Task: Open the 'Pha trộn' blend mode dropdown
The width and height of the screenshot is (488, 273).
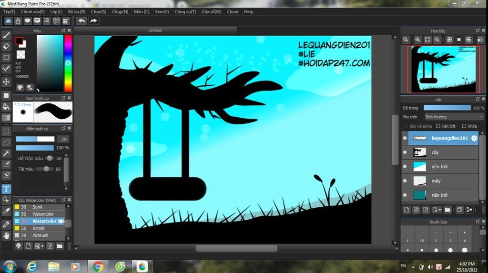Action: [x=454, y=117]
